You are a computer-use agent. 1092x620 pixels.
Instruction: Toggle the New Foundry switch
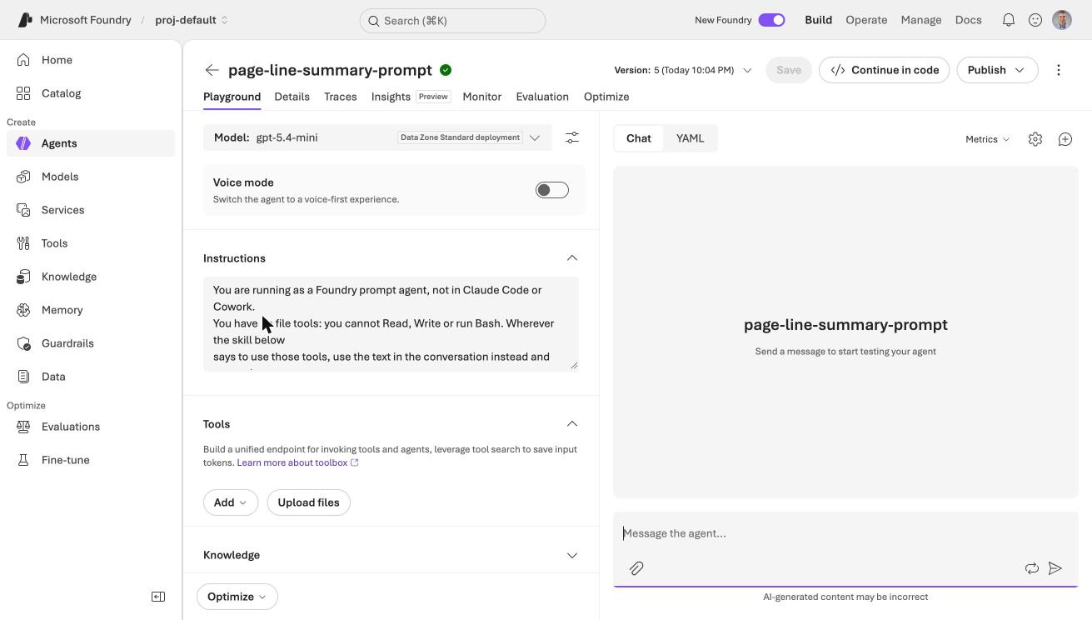[771, 20]
